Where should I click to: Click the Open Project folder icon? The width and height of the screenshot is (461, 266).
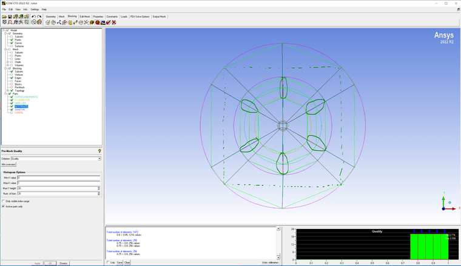coord(4,16)
